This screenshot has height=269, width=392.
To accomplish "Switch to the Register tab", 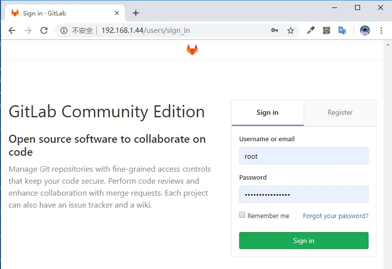I will coord(340,113).
